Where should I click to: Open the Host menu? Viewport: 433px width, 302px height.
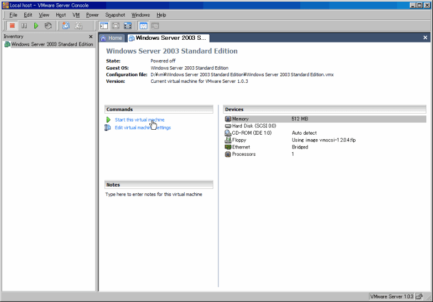pos(61,15)
